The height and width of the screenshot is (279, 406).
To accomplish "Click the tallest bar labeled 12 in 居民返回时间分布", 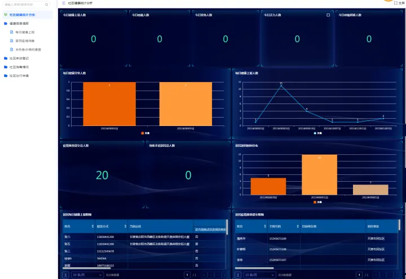I will (319, 174).
